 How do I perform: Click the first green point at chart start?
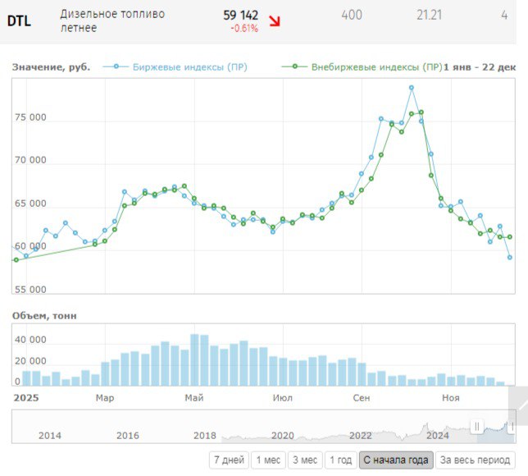16,260
